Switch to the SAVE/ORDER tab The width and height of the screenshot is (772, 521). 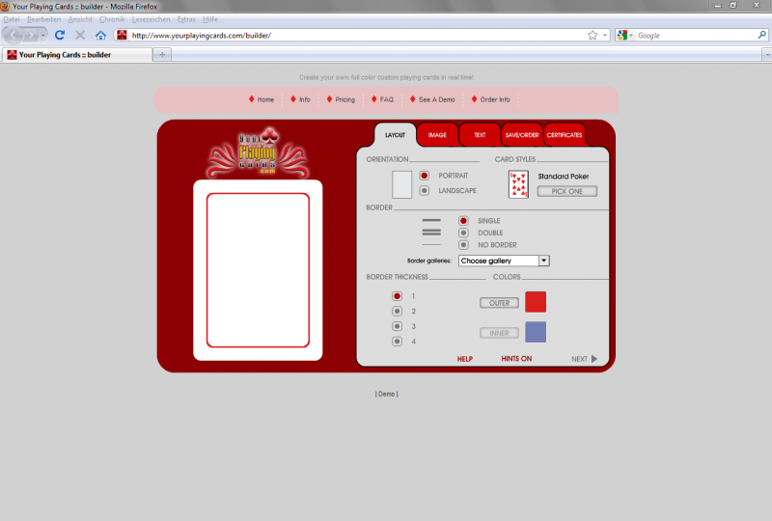[522, 135]
